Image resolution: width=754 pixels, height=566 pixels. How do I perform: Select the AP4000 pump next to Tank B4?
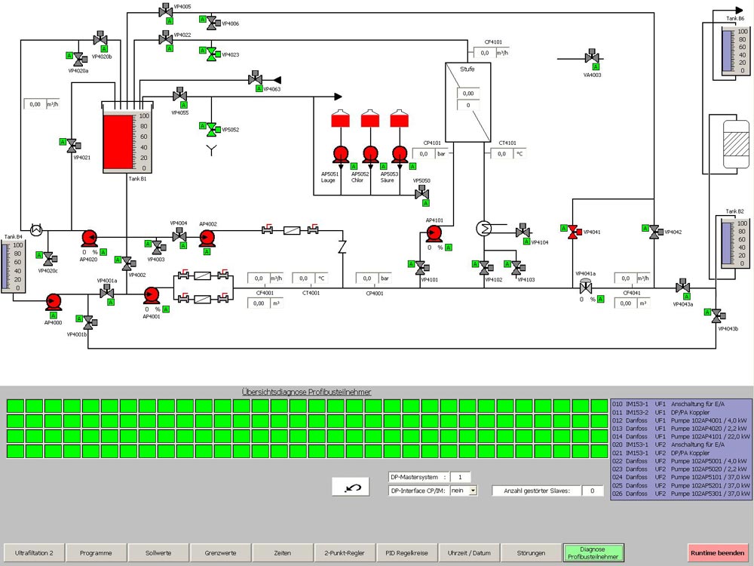coord(54,303)
